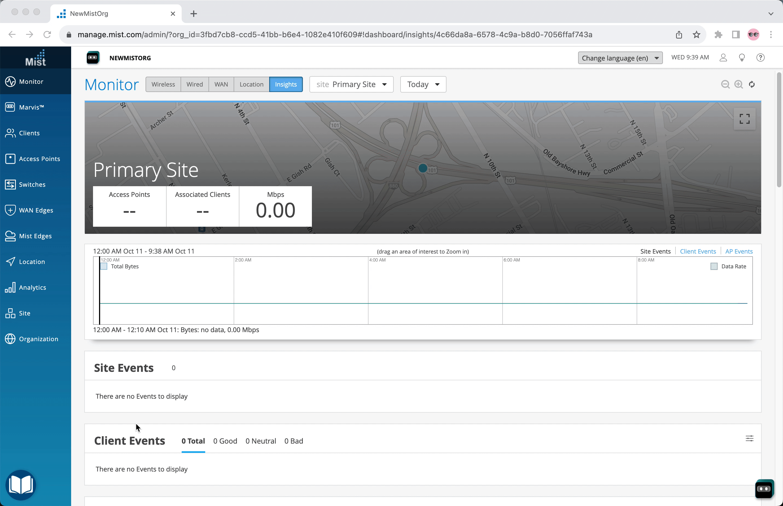
Task: Open the Marvis chat assistant icon
Action: point(764,488)
